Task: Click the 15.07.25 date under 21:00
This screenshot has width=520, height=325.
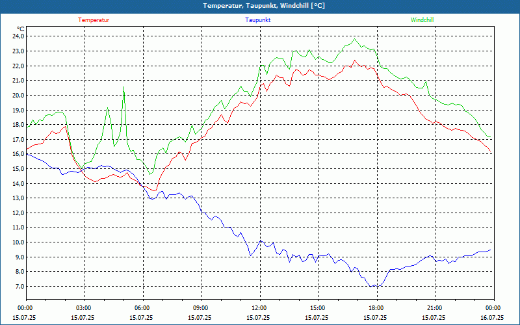Action: (434, 317)
